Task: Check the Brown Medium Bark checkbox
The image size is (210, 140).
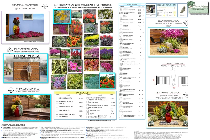Action: coord(57,98)
